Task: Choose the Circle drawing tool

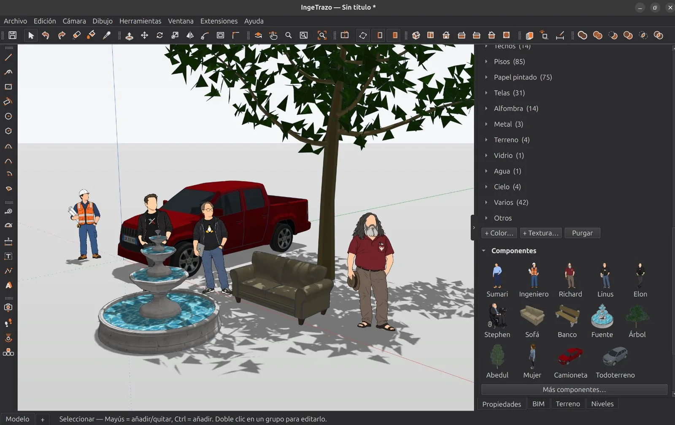Action: pyautogui.click(x=8, y=116)
